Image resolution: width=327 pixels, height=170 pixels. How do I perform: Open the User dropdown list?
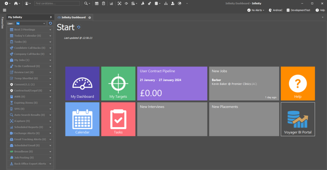pos(44,23)
